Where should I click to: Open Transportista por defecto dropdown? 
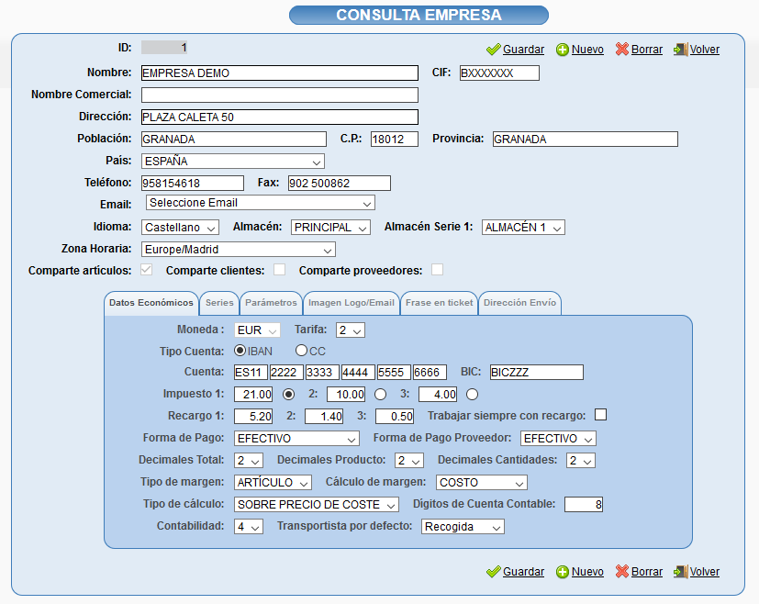[x=463, y=527]
